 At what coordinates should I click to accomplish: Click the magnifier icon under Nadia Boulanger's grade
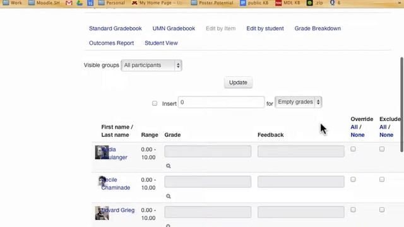[x=169, y=166]
